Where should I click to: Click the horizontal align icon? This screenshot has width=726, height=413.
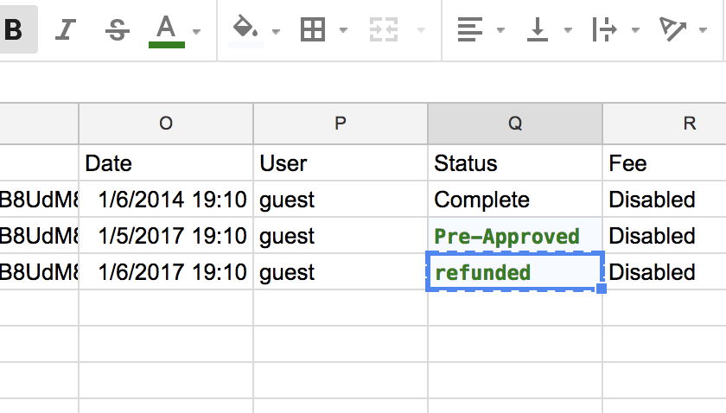[470, 30]
